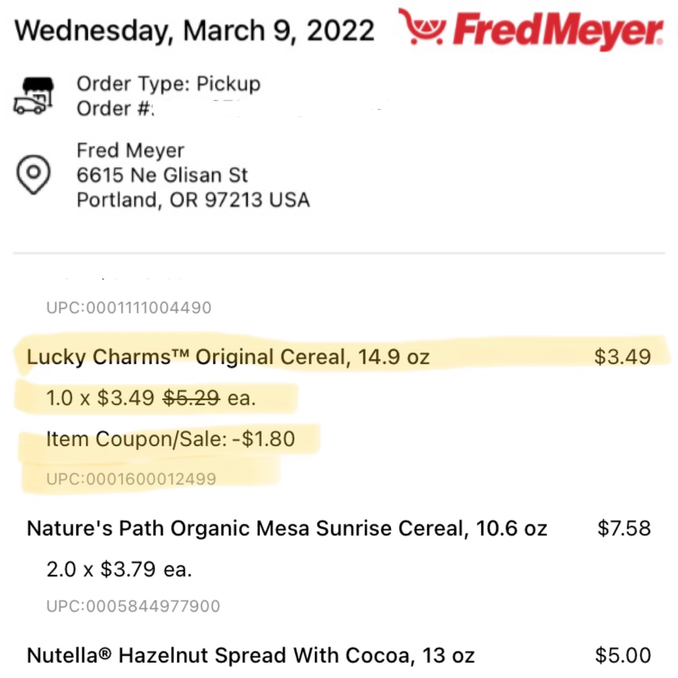Select UPC:0001111004490 text
This screenshot has height=678, width=678.
129,308
